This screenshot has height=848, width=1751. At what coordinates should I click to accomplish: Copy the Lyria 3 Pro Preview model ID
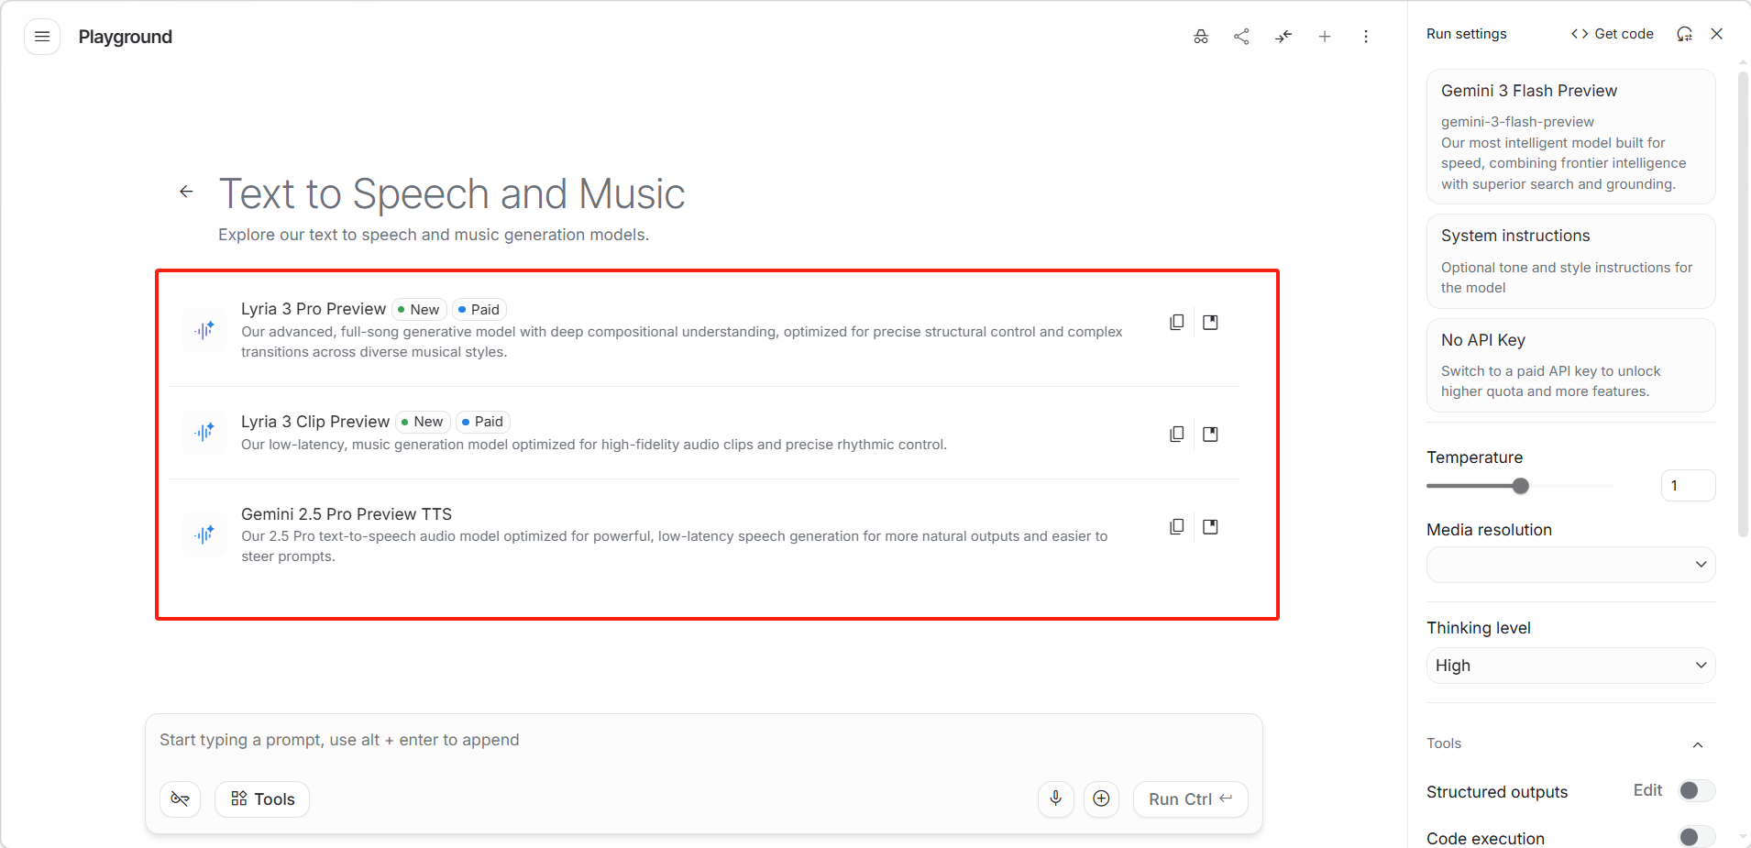[x=1177, y=323]
